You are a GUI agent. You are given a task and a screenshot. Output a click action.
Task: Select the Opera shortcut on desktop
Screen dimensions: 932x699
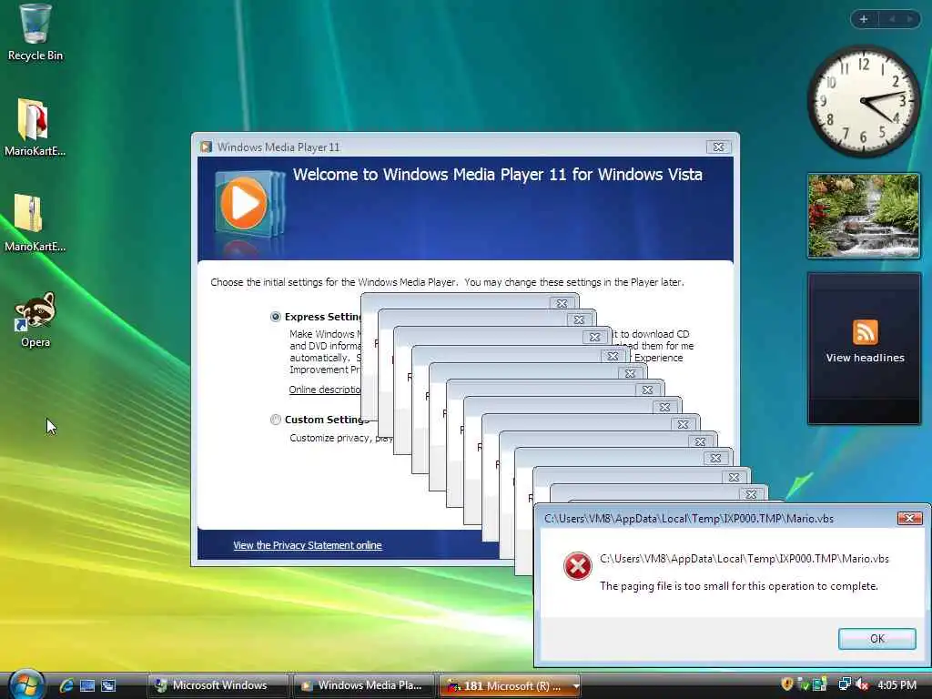tap(35, 319)
